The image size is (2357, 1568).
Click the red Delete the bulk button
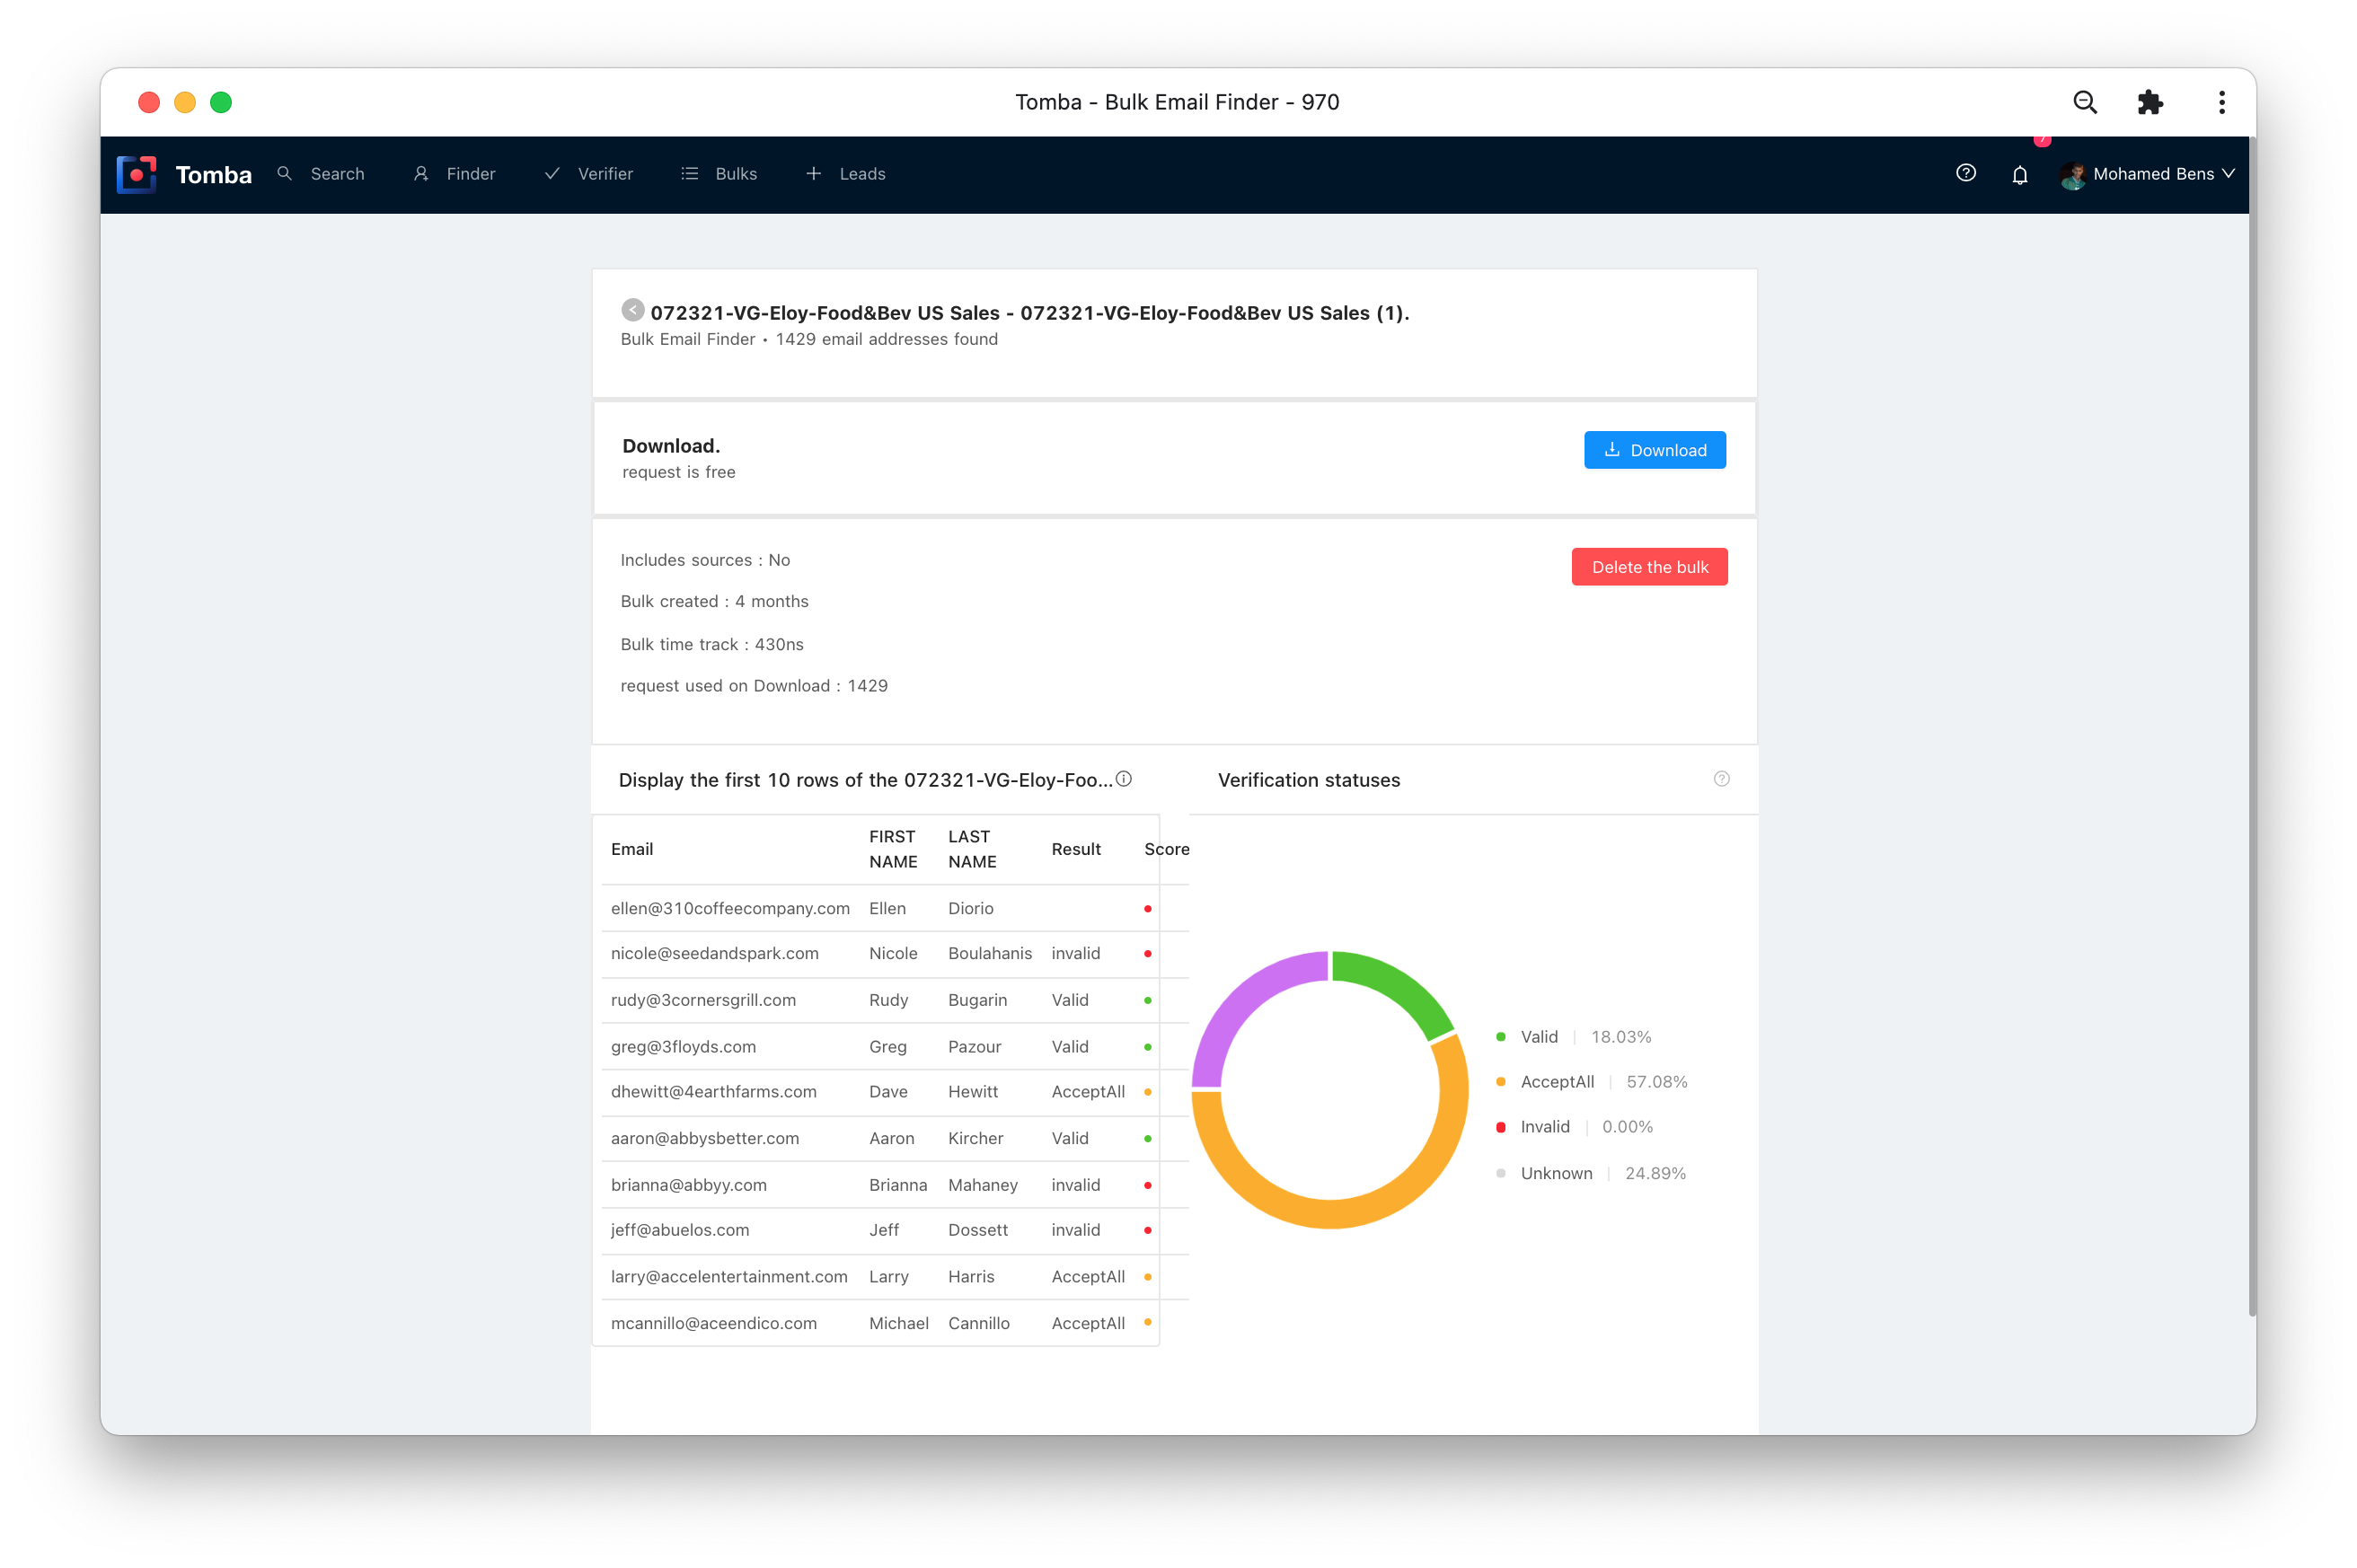(1649, 567)
